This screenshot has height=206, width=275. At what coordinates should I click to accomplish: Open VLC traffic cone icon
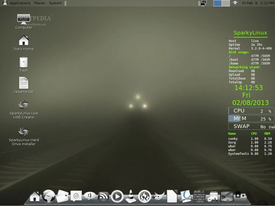click(x=131, y=196)
